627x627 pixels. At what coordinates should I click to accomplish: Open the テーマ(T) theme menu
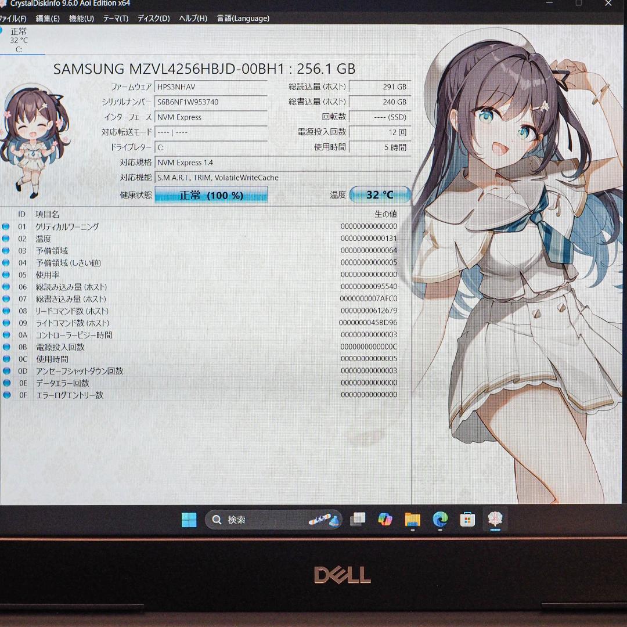point(116,18)
